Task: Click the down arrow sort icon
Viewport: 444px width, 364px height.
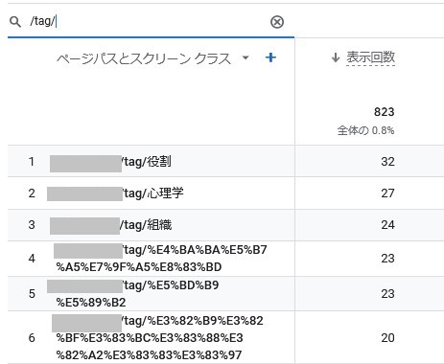Action: (x=336, y=57)
